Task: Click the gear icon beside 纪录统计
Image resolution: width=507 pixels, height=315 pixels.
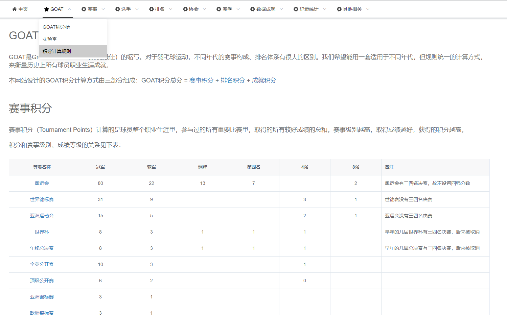Action: tap(296, 9)
